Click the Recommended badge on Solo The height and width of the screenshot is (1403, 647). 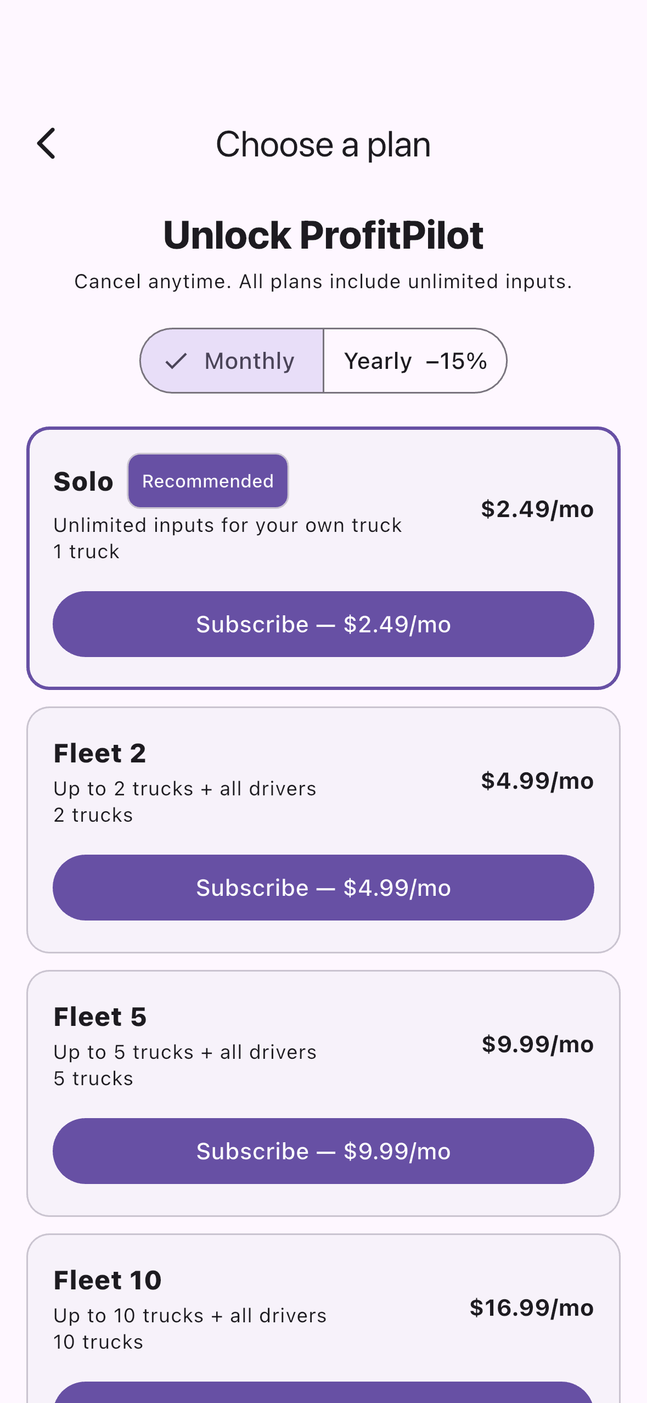pyautogui.click(x=208, y=481)
